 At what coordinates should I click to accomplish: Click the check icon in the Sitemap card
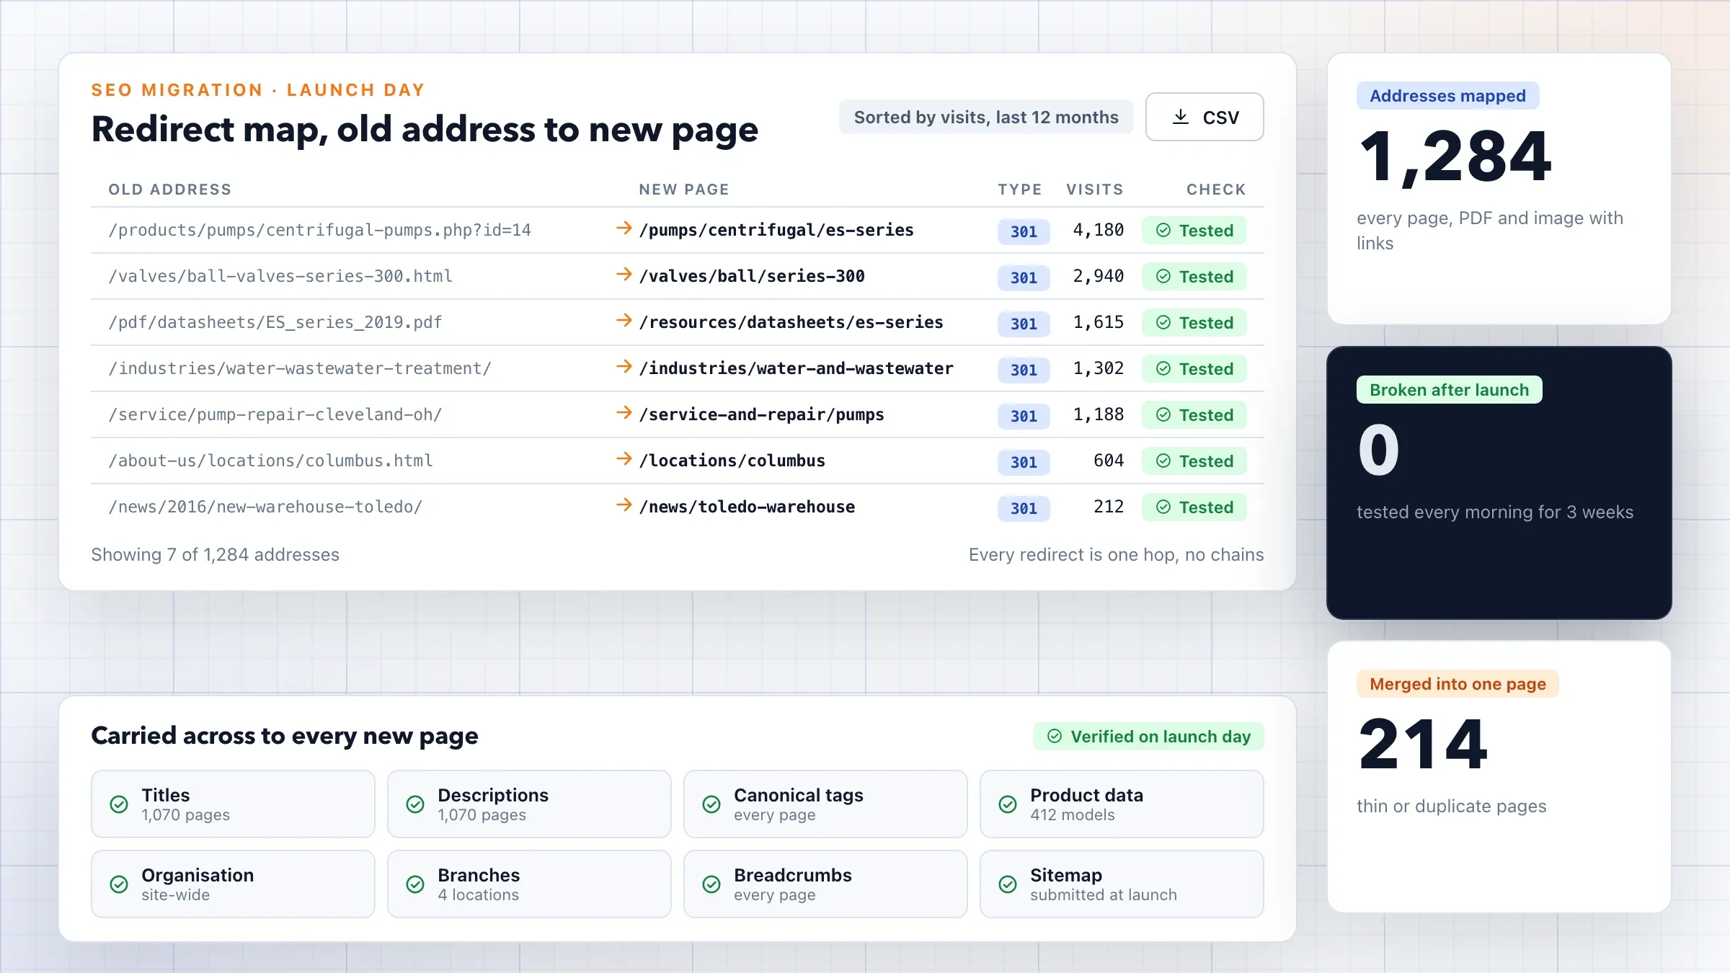click(x=1008, y=884)
